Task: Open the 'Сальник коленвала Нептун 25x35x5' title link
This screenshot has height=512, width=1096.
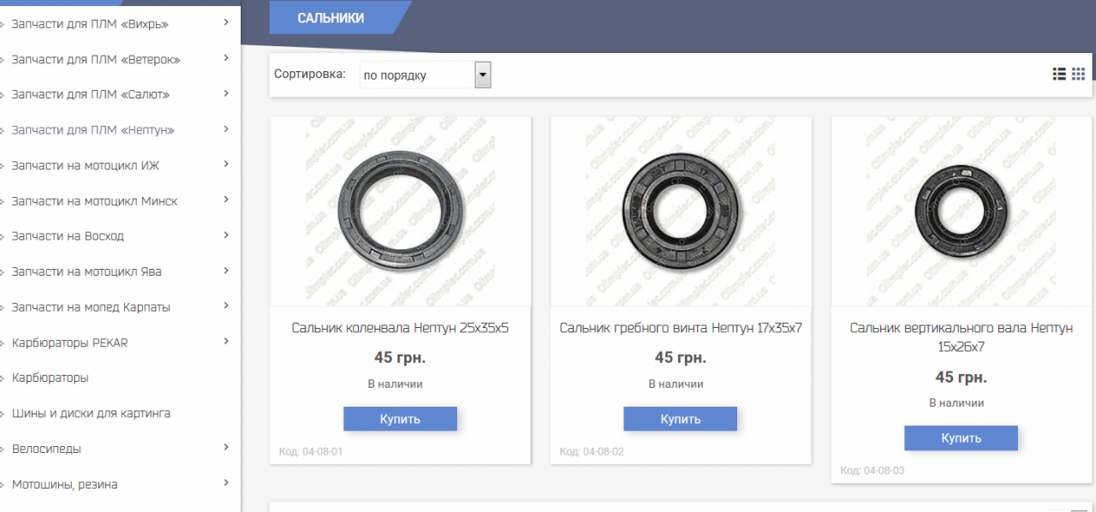Action: coord(400,328)
